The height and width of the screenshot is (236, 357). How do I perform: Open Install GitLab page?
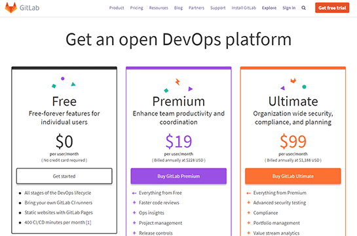(244, 8)
